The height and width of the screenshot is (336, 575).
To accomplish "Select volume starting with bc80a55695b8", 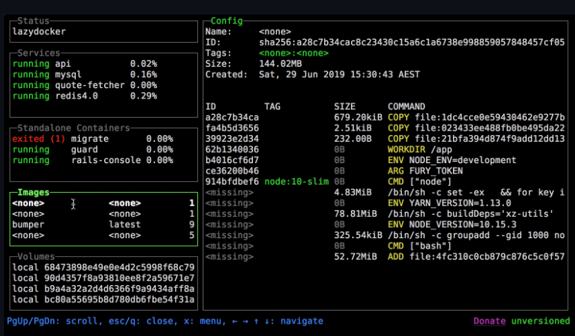I will pyautogui.click(x=103, y=300).
